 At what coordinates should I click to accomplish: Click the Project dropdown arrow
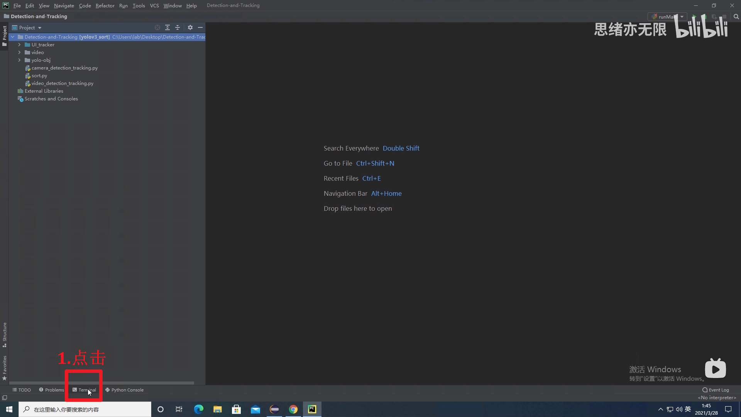click(40, 27)
